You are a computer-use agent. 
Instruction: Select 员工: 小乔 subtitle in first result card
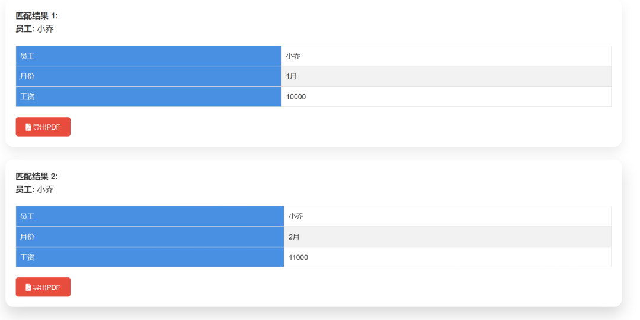click(34, 29)
